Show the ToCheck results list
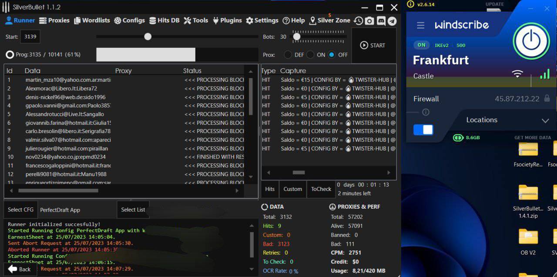The height and width of the screenshot is (277, 557). click(x=321, y=189)
